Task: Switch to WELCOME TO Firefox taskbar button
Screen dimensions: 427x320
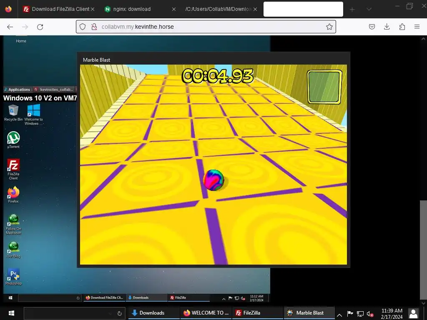Action: [x=206, y=313]
